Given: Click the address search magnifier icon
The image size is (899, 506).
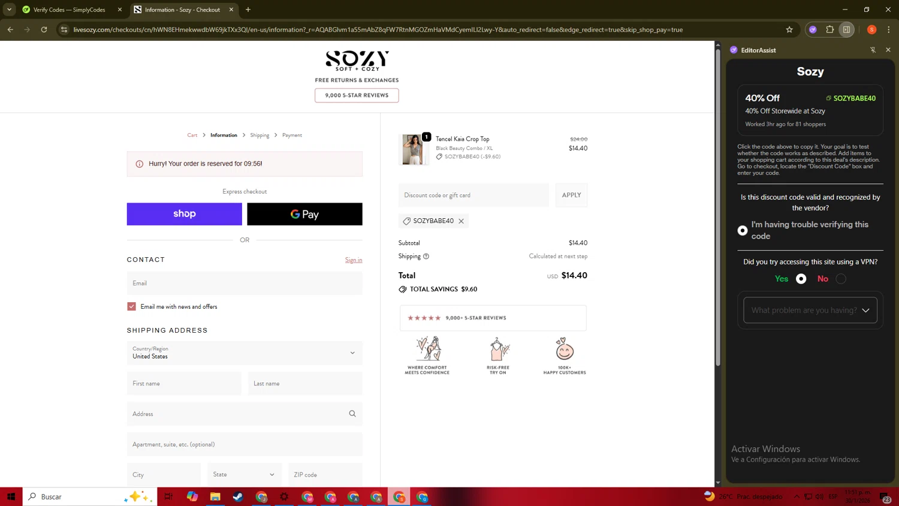Looking at the screenshot, I should (x=352, y=414).
